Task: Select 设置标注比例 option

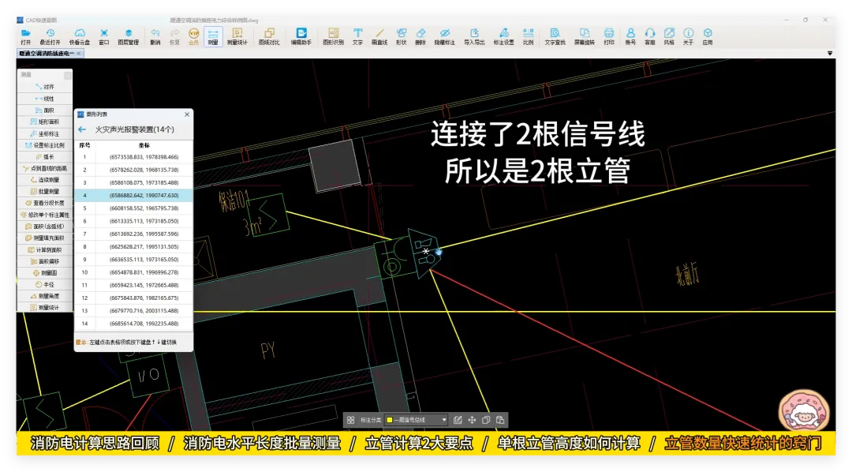Action: pyautogui.click(x=44, y=145)
